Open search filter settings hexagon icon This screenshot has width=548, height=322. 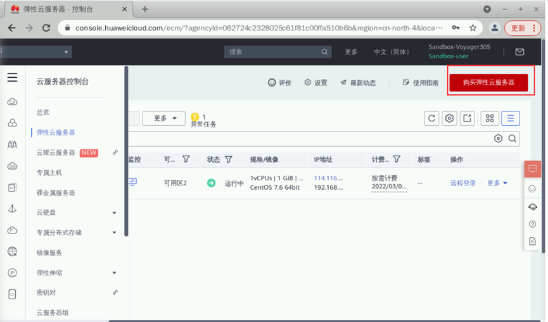point(498,139)
